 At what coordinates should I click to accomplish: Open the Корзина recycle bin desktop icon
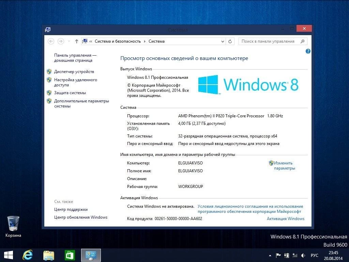13,227
